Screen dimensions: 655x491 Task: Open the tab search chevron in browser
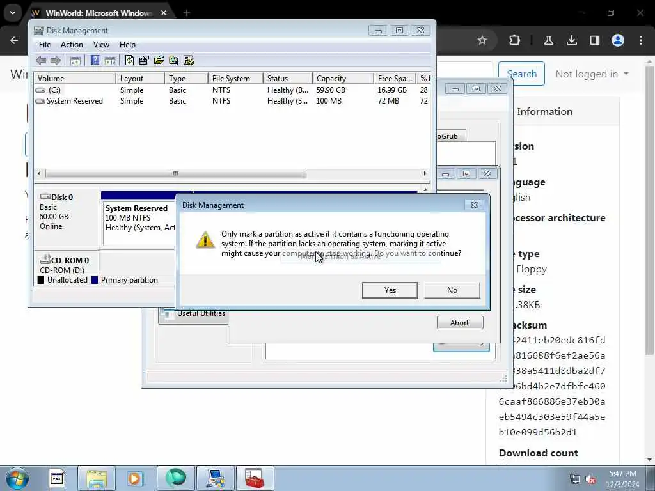coord(13,13)
